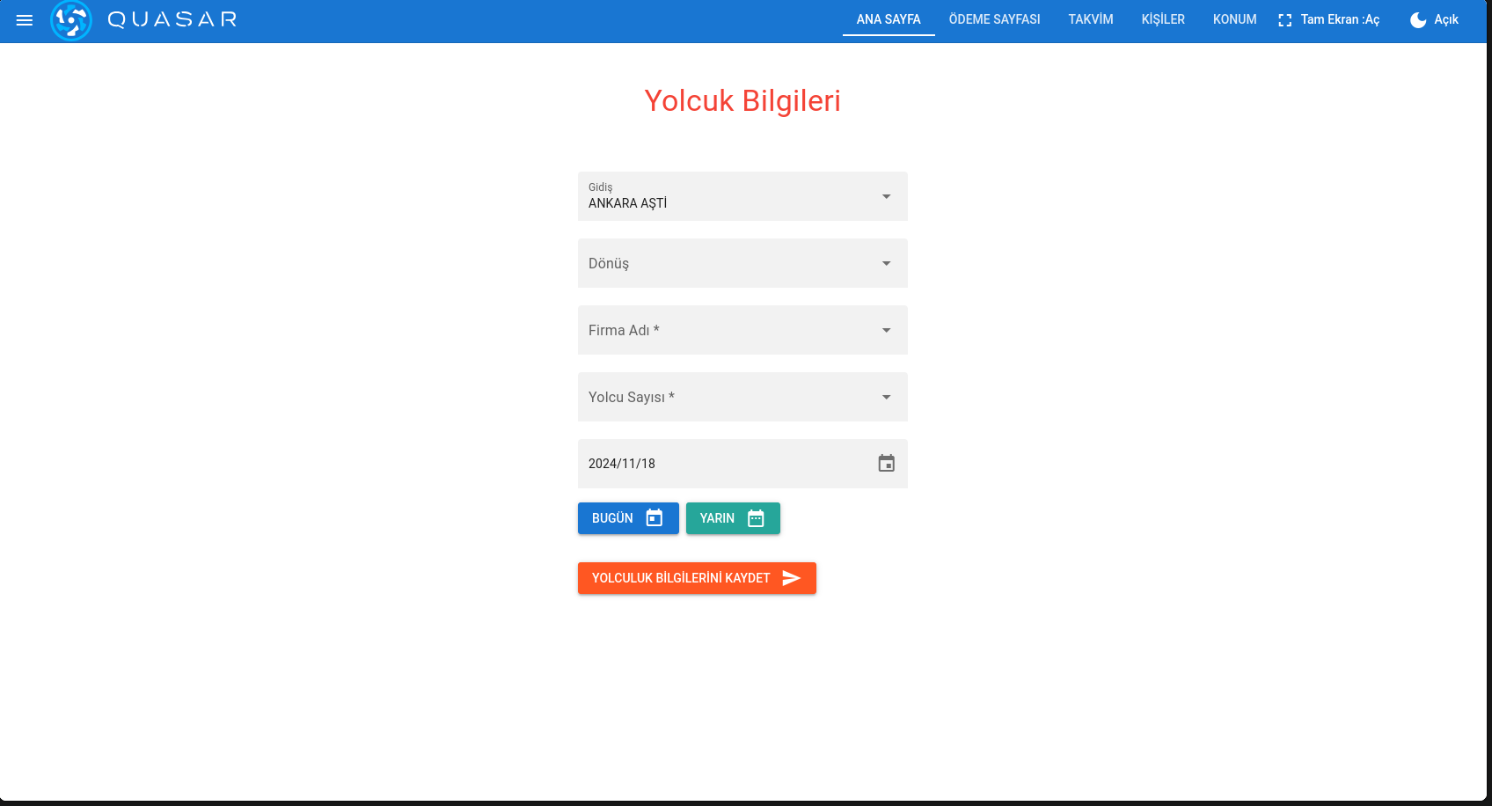1492x806 pixels.
Task: Switch to ANA SAYFA tab
Action: (889, 19)
